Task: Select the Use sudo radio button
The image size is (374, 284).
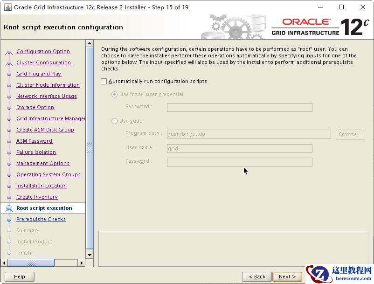Action: tap(115, 121)
